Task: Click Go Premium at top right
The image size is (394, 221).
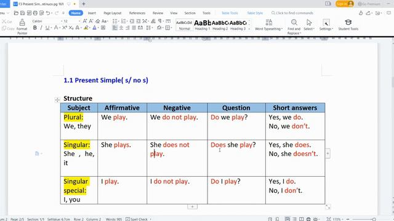Action: 369,4
